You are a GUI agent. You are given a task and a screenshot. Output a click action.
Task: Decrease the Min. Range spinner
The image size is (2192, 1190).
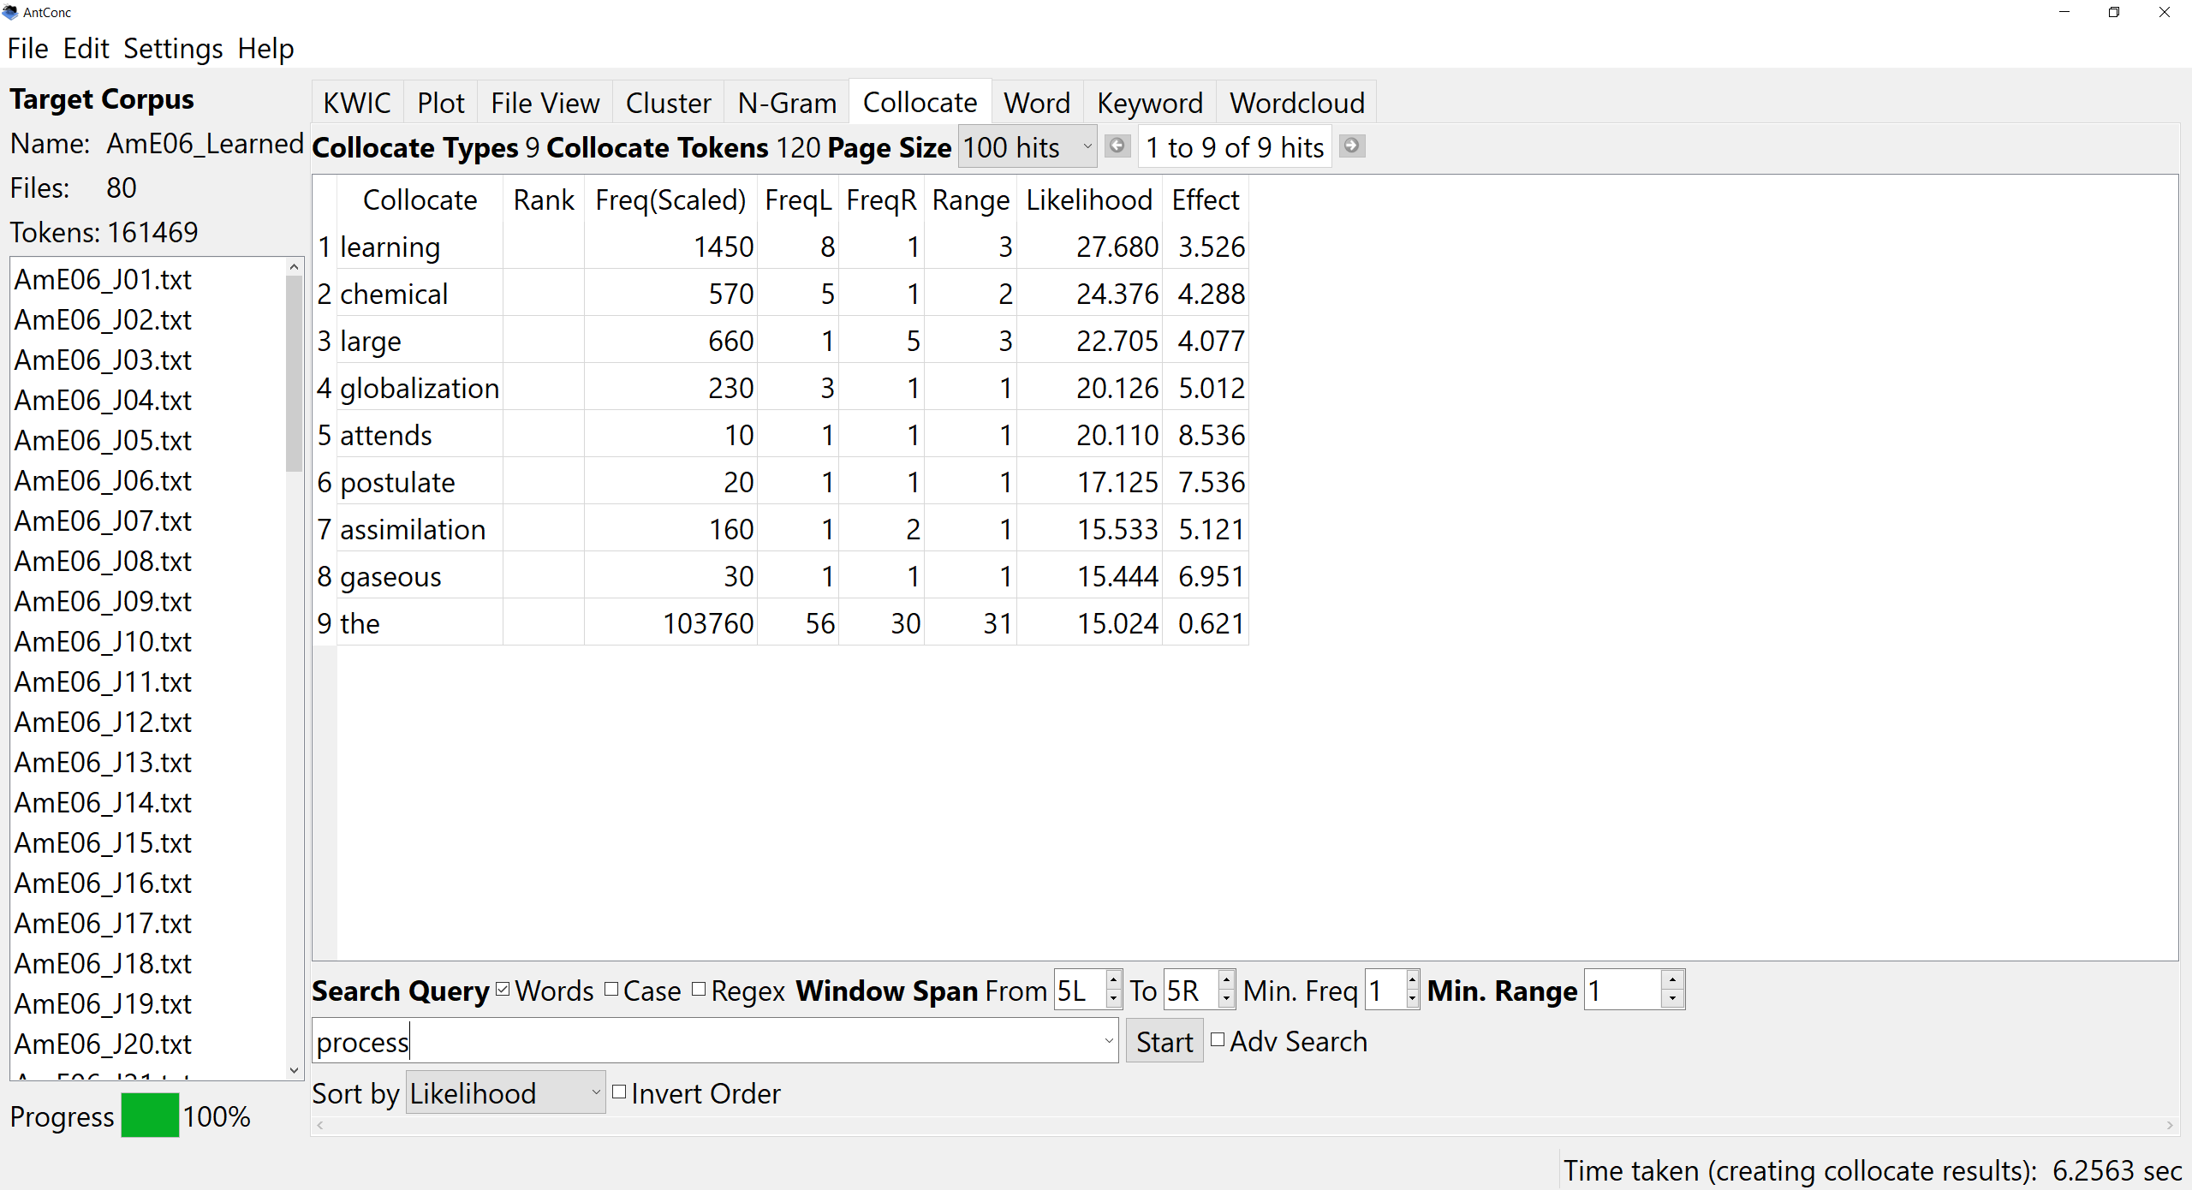[1672, 999]
